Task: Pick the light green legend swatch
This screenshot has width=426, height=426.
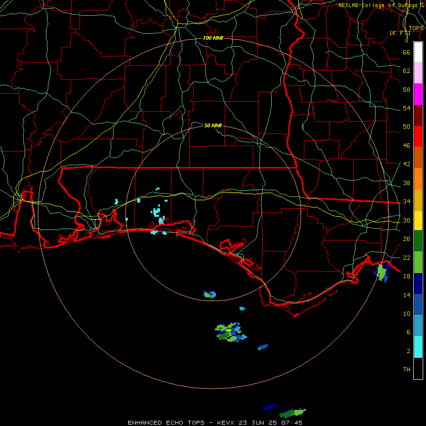Action: (418, 262)
